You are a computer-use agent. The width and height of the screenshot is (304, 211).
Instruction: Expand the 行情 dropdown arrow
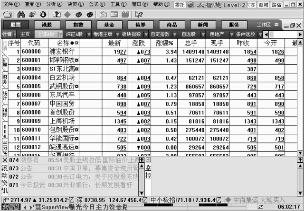15,35
